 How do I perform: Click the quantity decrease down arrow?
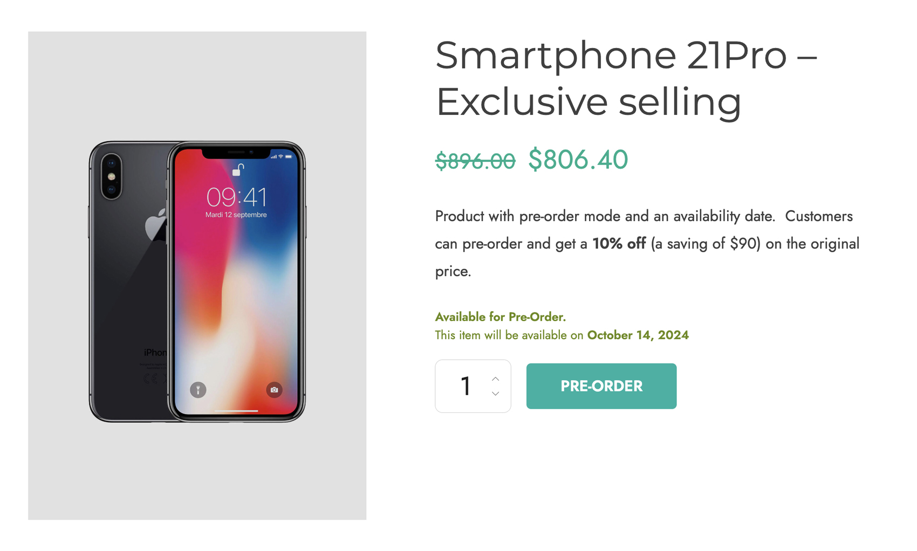[495, 394]
